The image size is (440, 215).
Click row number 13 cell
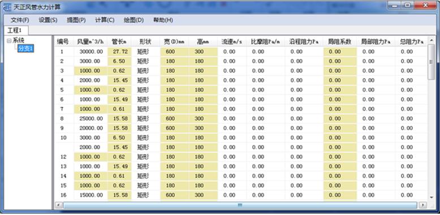tap(64, 166)
